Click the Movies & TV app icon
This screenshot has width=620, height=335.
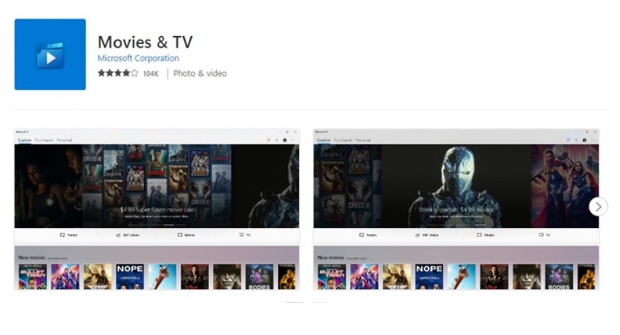(50, 55)
